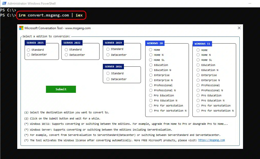Pick Server 2022 Datacenter option
260x159 pixels.
(x=67, y=55)
